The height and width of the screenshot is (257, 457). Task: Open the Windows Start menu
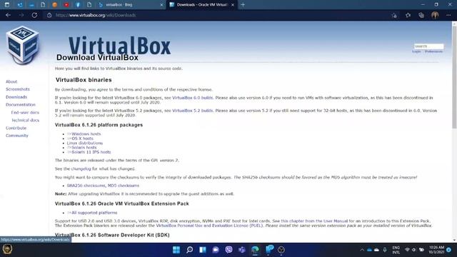(x=176, y=250)
